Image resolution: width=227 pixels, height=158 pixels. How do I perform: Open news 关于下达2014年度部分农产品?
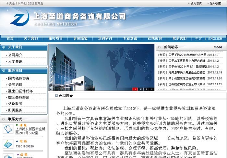coord(187,55)
